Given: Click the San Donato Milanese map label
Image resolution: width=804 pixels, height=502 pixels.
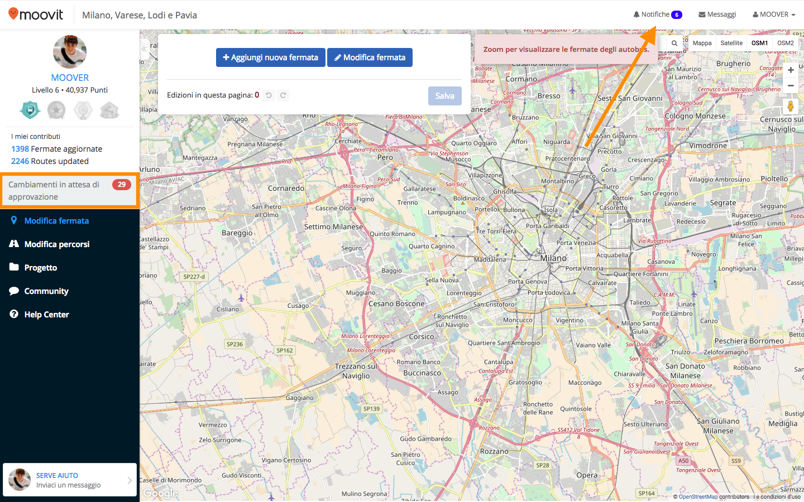Looking at the screenshot, I should tap(685, 371).
